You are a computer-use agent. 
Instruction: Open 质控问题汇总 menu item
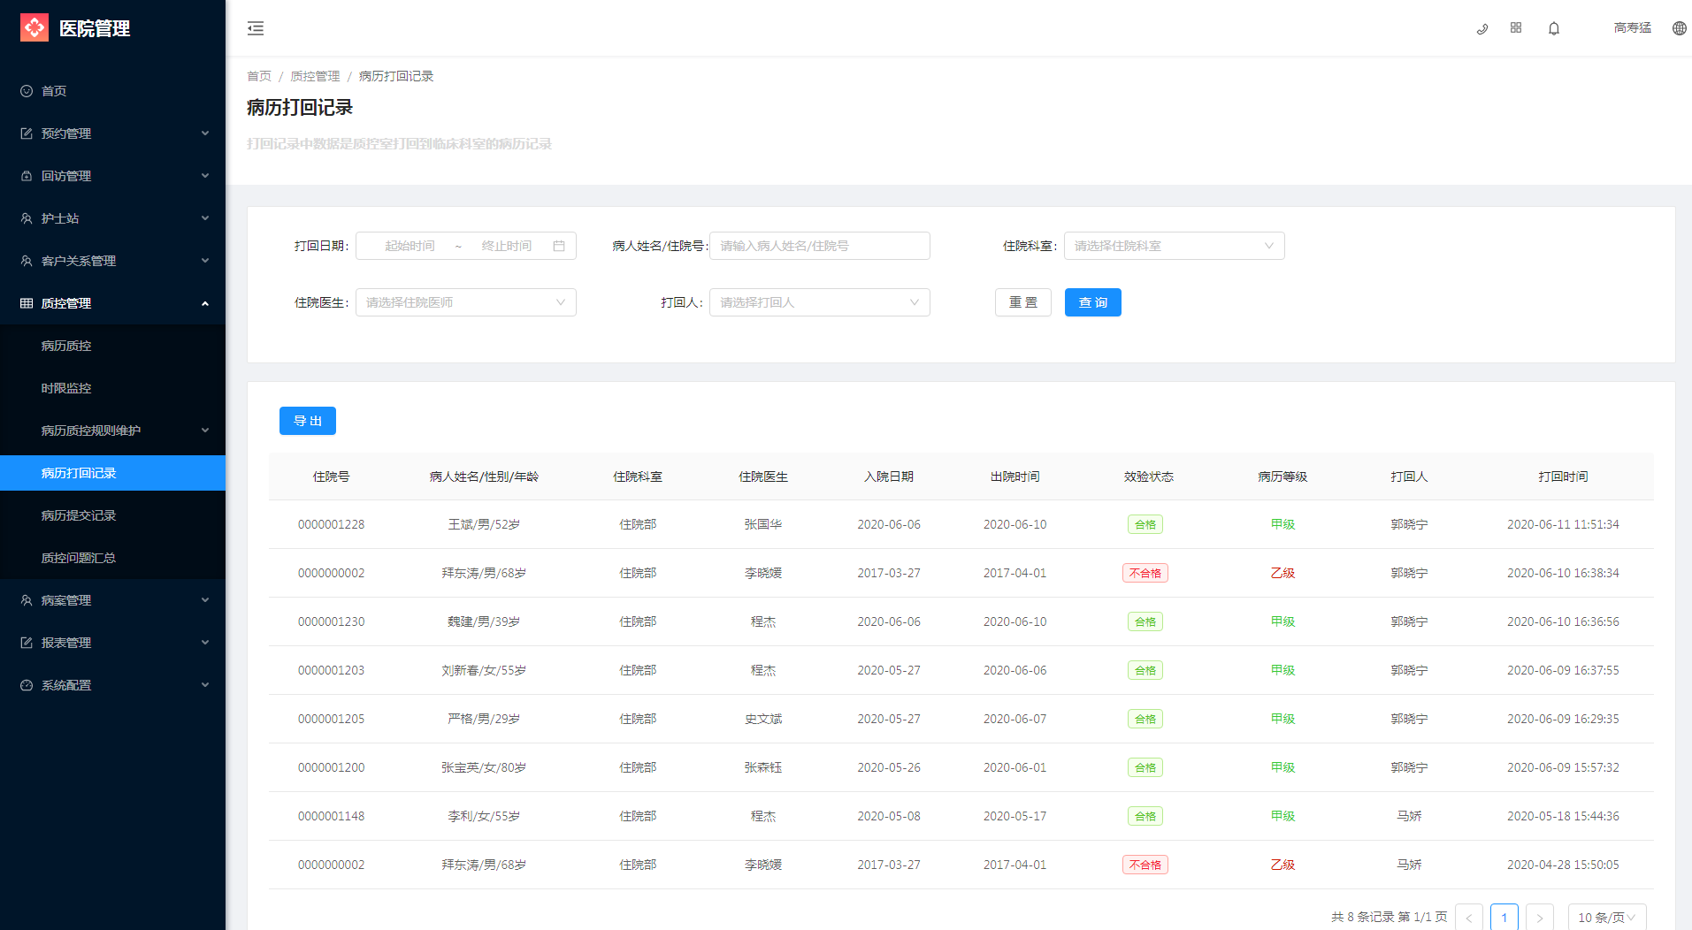pos(112,558)
